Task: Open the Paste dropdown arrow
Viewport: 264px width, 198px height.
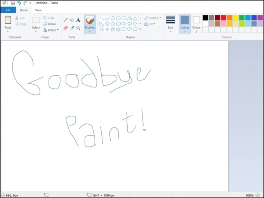Action: click(x=8, y=31)
